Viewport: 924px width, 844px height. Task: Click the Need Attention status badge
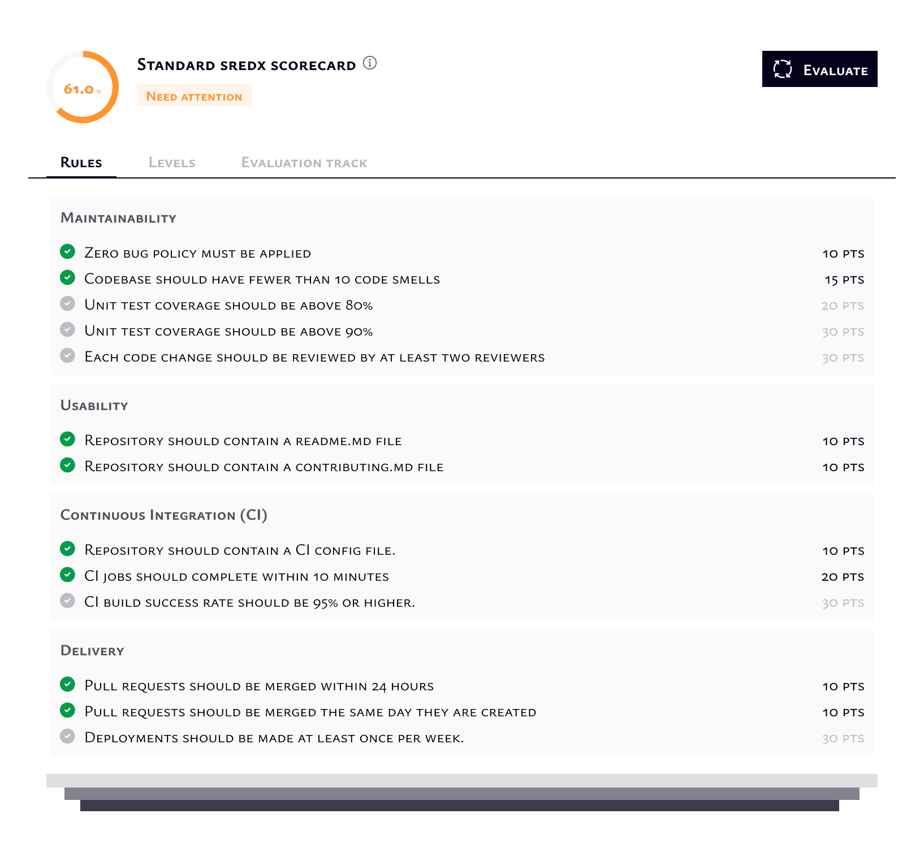pos(194,96)
